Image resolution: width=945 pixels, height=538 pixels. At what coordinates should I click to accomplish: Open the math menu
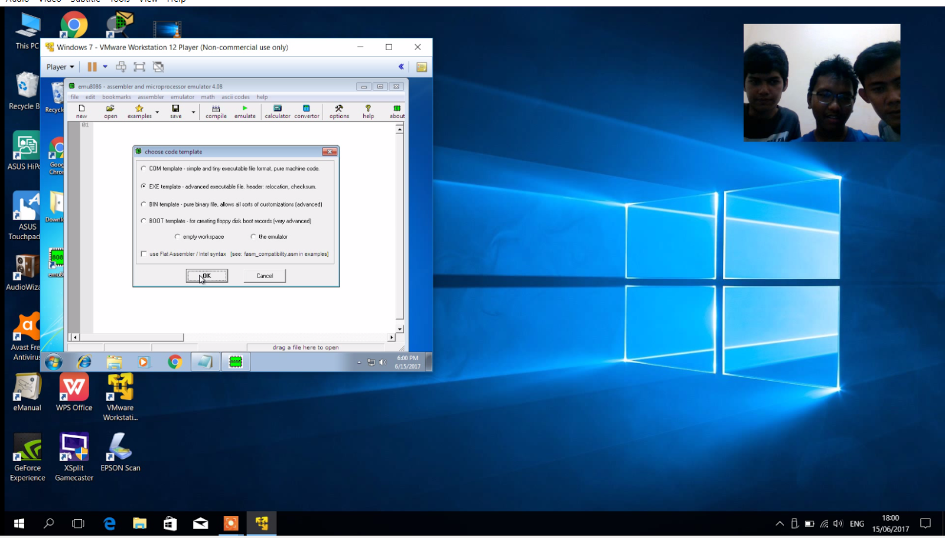[208, 97]
